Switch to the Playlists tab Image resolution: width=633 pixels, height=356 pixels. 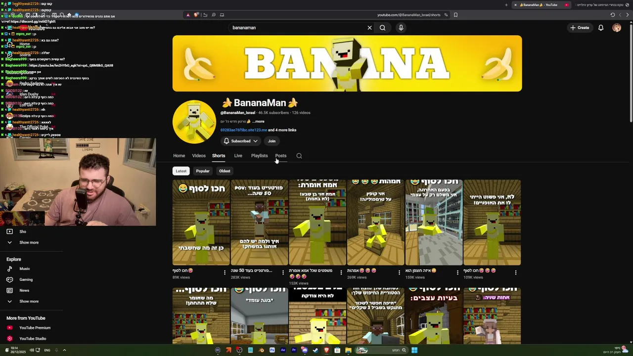coord(259,156)
